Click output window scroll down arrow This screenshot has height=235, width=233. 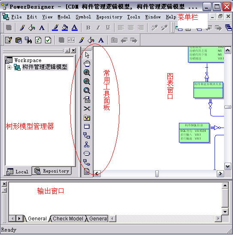click(x=225, y=211)
